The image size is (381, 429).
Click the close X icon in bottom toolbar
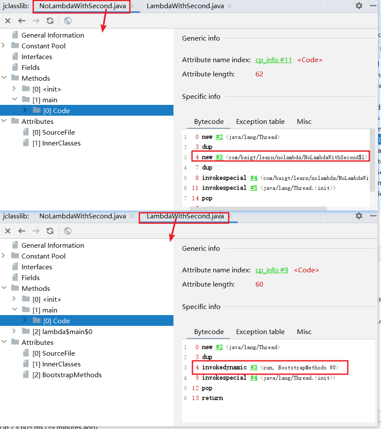[x=8, y=231]
